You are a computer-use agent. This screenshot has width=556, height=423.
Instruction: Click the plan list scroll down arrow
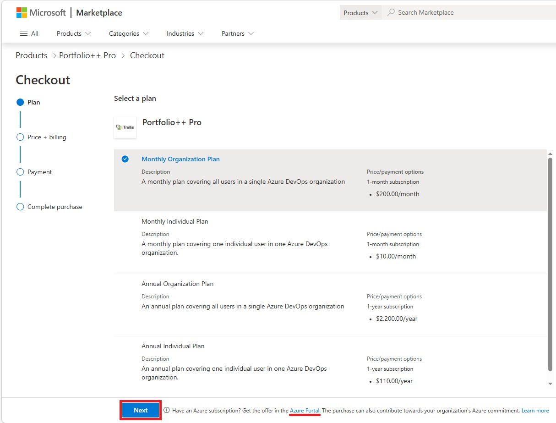click(550, 384)
